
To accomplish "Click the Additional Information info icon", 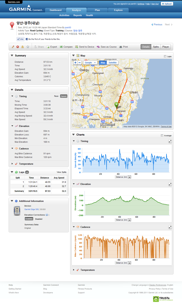I will [16, 201].
